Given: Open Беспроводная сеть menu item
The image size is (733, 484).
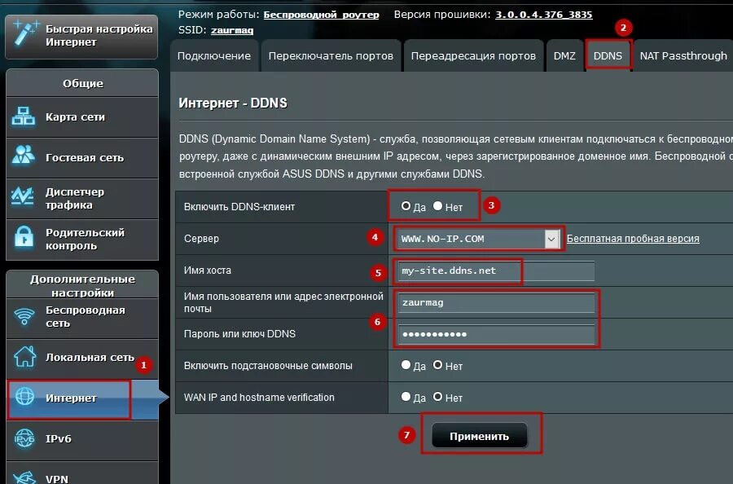Looking at the screenshot, I should click(82, 317).
